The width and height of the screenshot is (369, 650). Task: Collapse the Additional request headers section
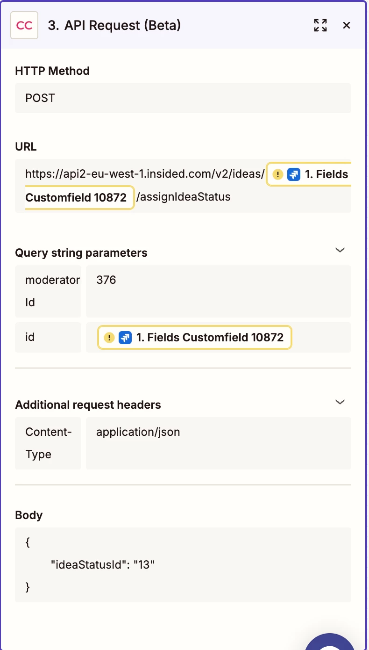pos(340,402)
